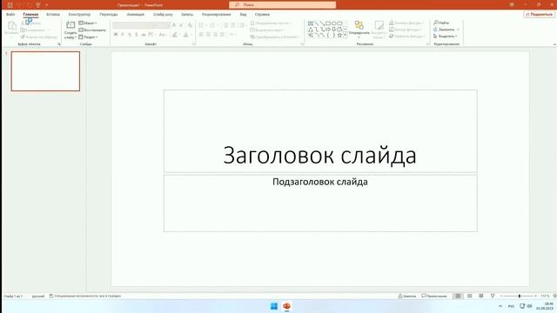
Task: Collapse the ribbon with the chevron
Action: (554, 44)
